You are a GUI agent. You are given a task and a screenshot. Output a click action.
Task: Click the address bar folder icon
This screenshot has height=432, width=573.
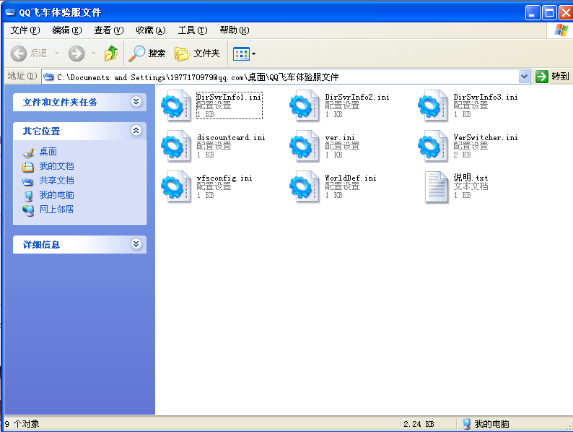click(x=48, y=77)
